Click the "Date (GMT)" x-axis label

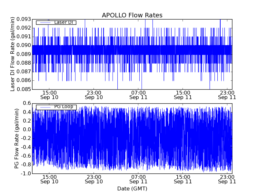click(132, 188)
